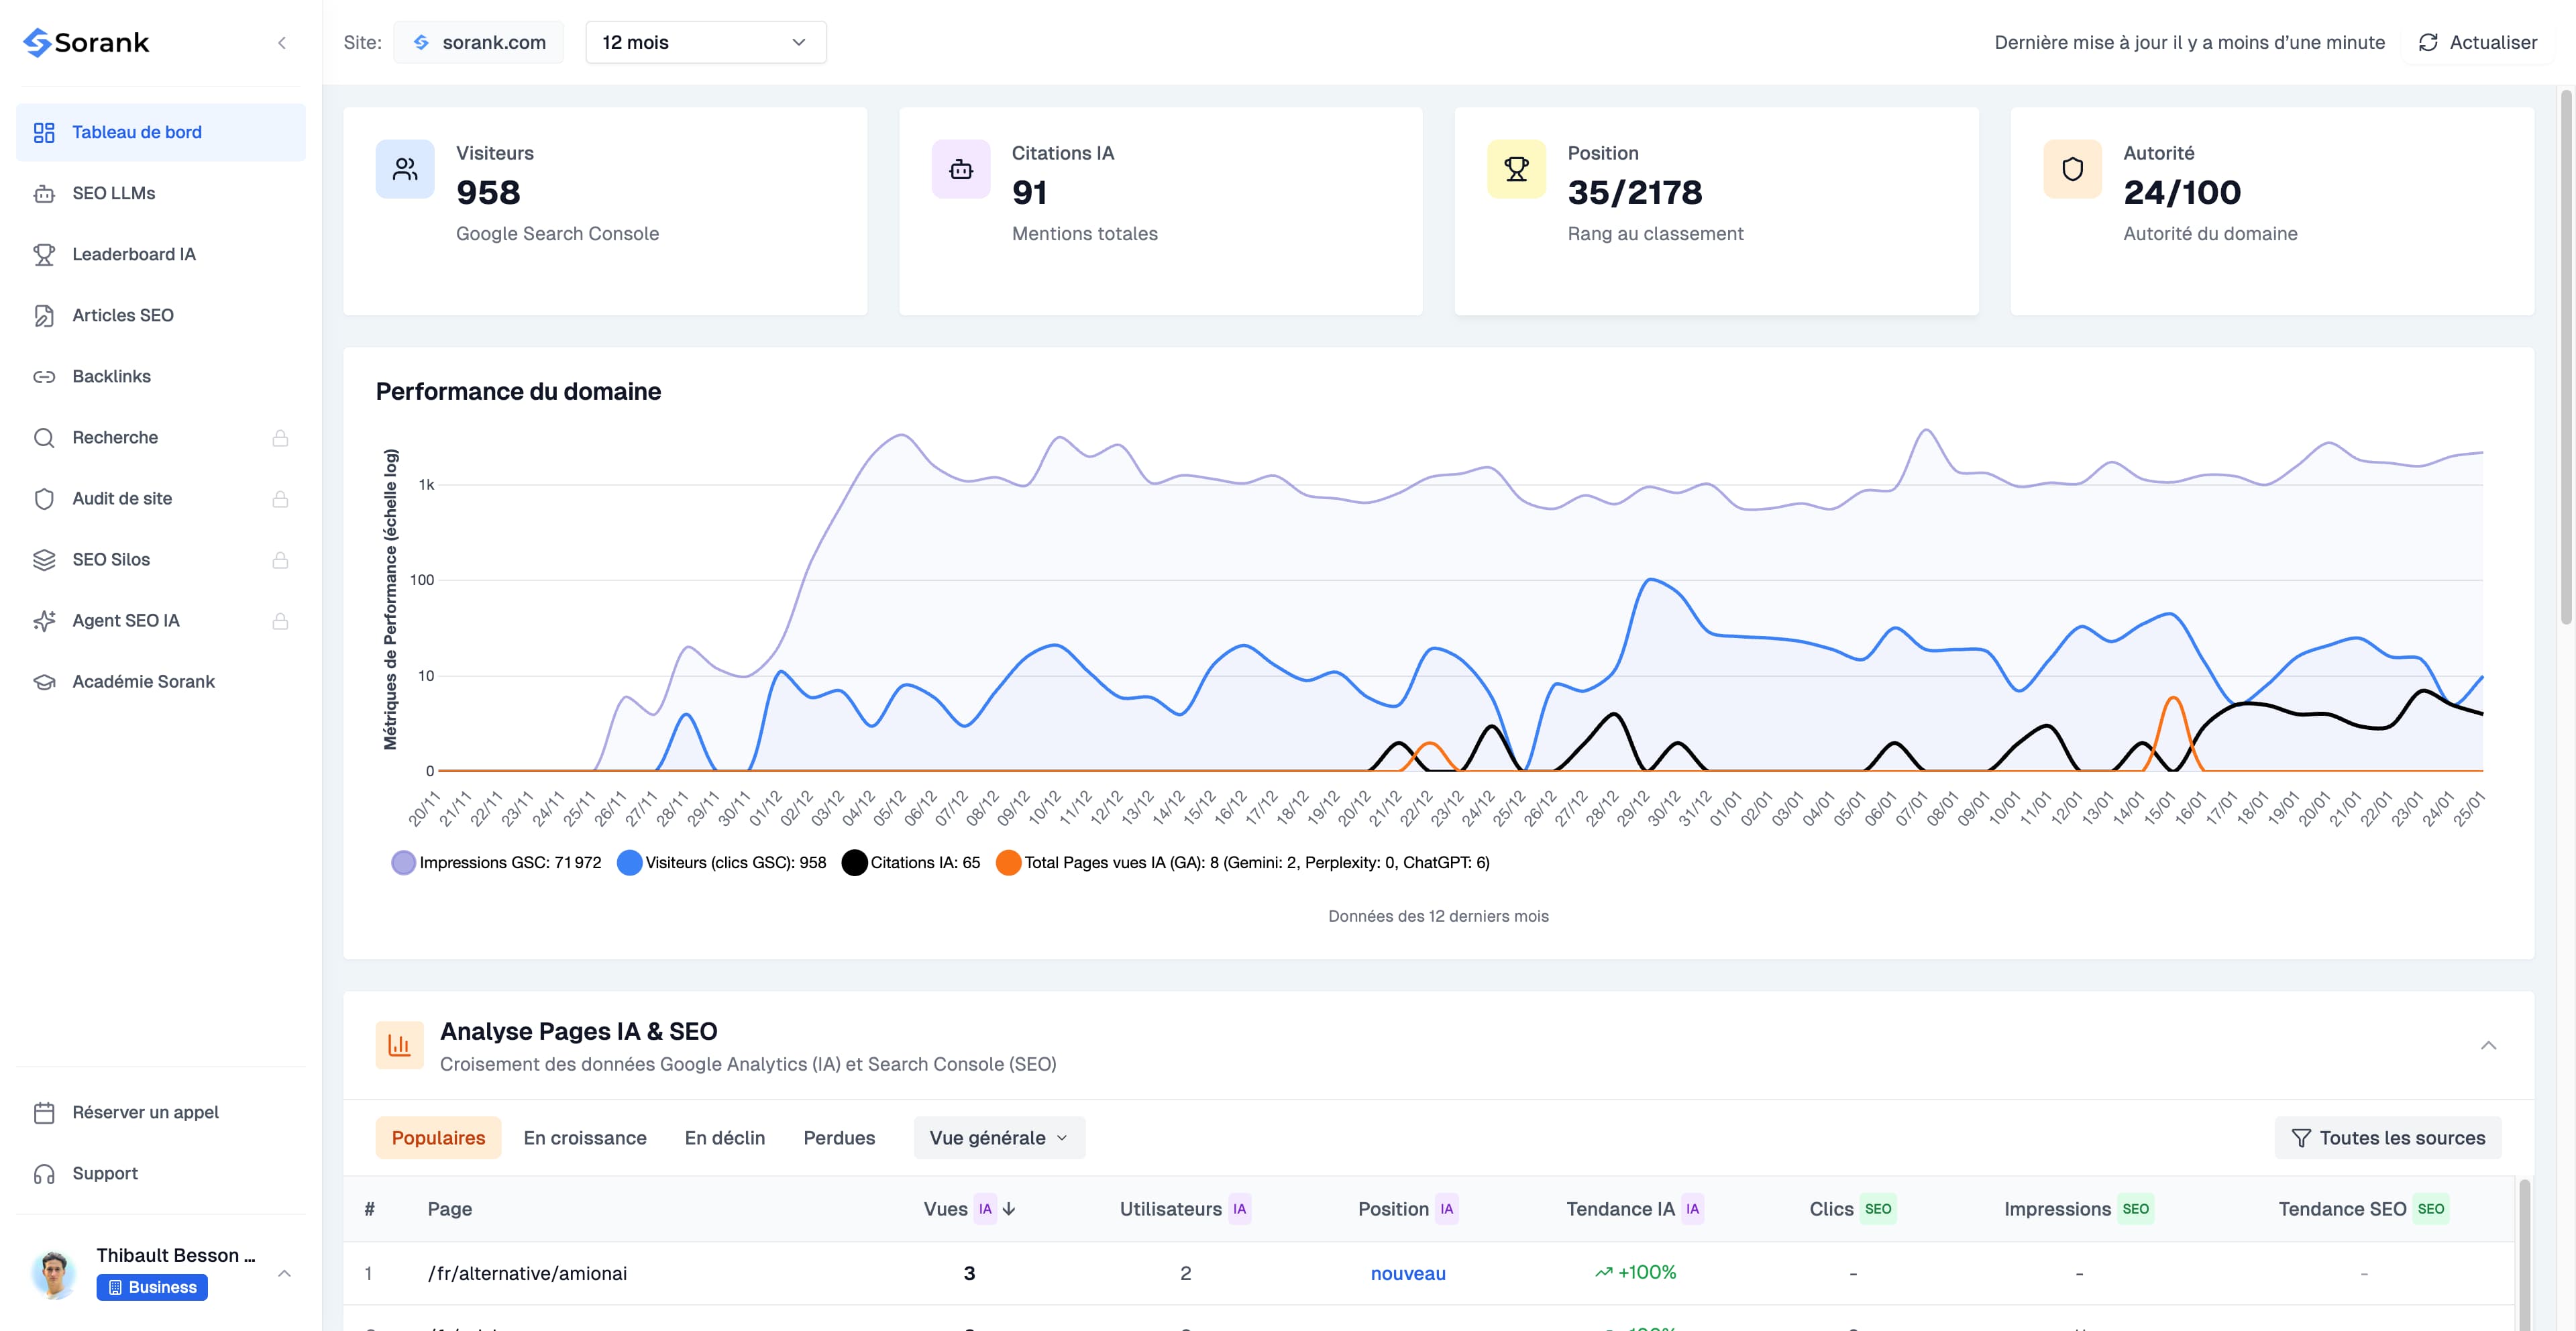Click the Actualiser refresh icon
The height and width of the screenshot is (1331, 2576).
[2428, 43]
